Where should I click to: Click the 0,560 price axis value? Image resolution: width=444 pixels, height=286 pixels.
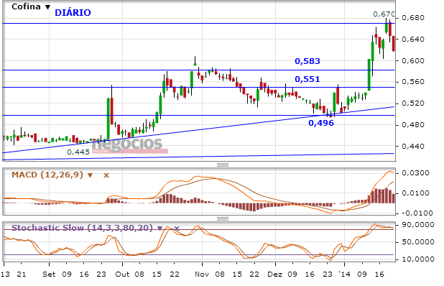click(413, 82)
